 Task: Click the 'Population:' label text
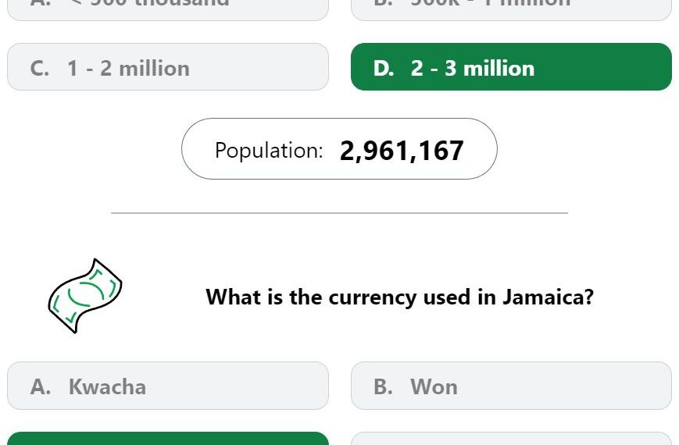[x=269, y=151]
